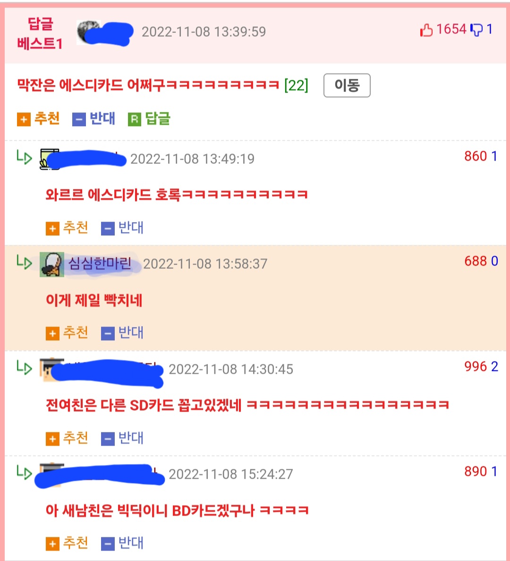Image resolution: width=510 pixels, height=561 pixels.
Task: Click the 이동 button
Action: point(347,86)
